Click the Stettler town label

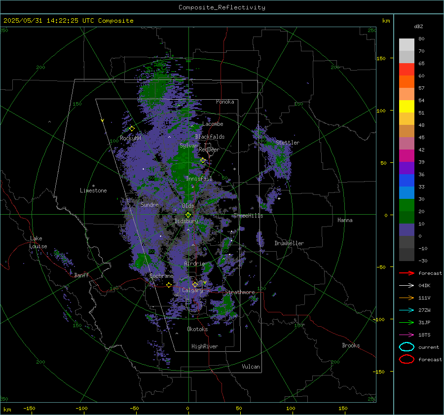click(288, 143)
